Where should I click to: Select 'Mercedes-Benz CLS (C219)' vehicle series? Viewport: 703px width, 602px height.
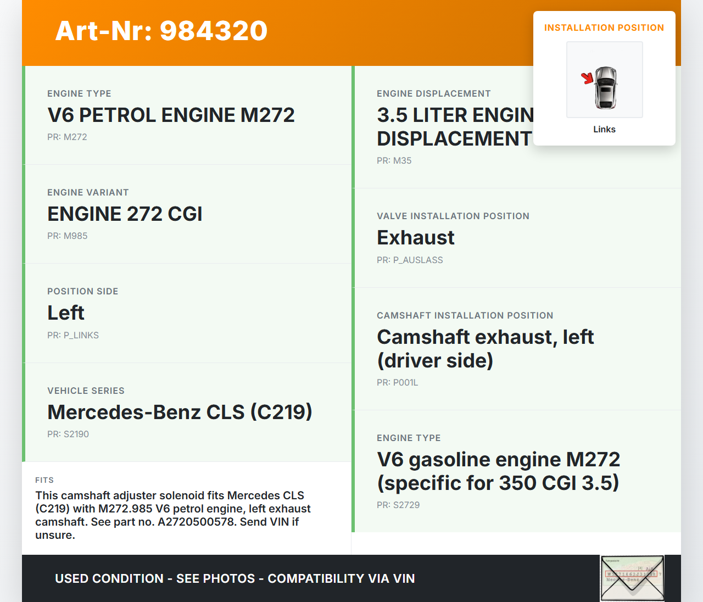coord(180,412)
